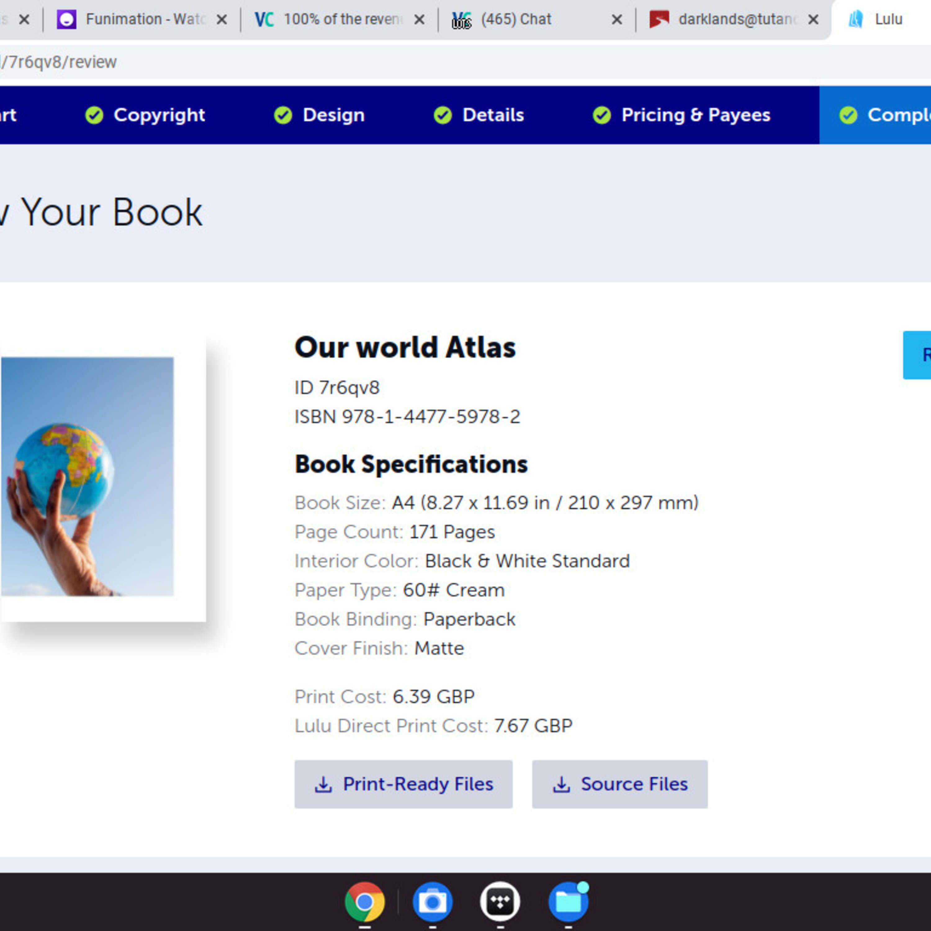This screenshot has height=931, width=931.
Task: Click the Funimation tab favicon
Action: click(66, 19)
